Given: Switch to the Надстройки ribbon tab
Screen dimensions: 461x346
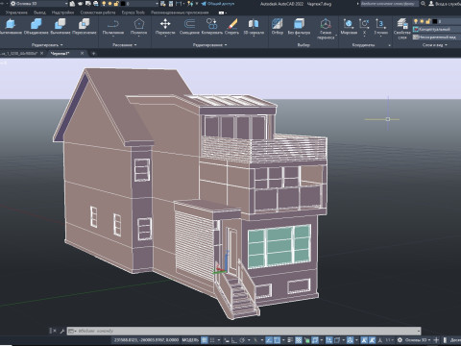Looking at the screenshot, I should (x=62, y=12).
